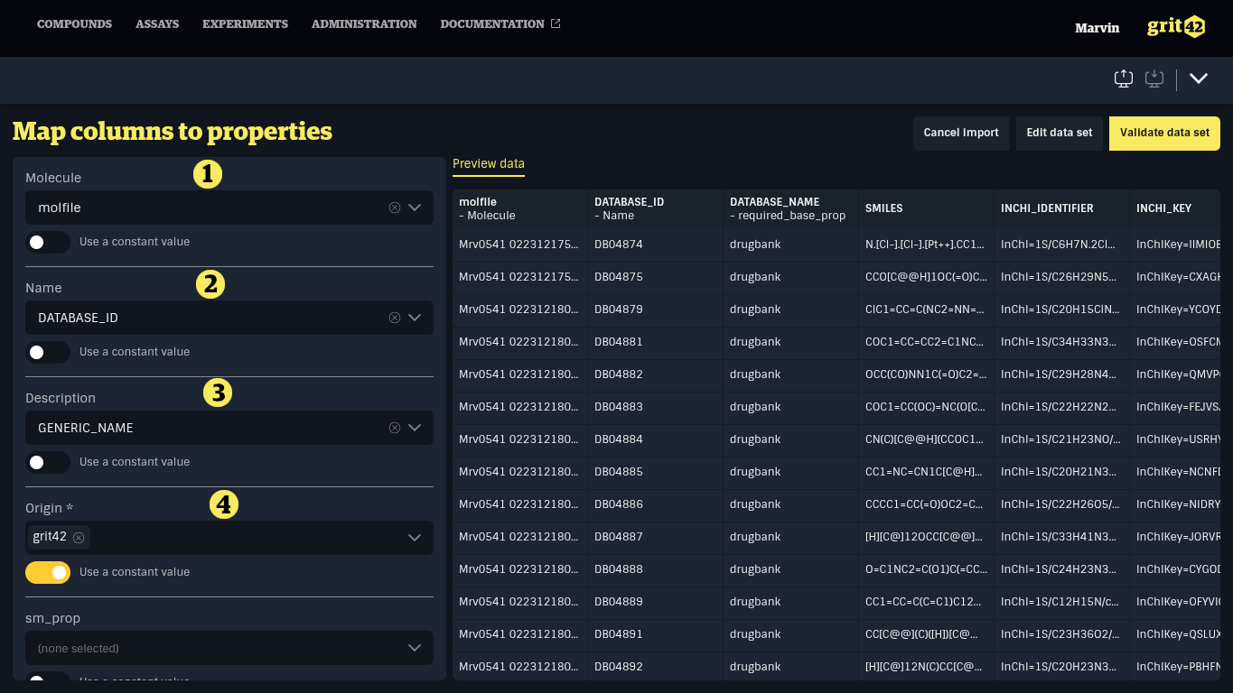Image resolution: width=1233 pixels, height=693 pixels.
Task: Click the molfile column header
Action: 520,208
